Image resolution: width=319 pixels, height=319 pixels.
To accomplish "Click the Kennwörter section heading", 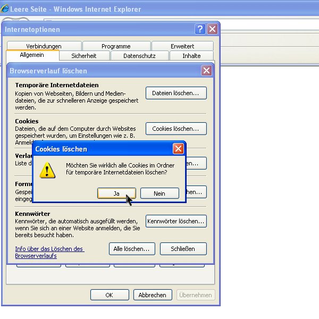I will coord(32,214).
